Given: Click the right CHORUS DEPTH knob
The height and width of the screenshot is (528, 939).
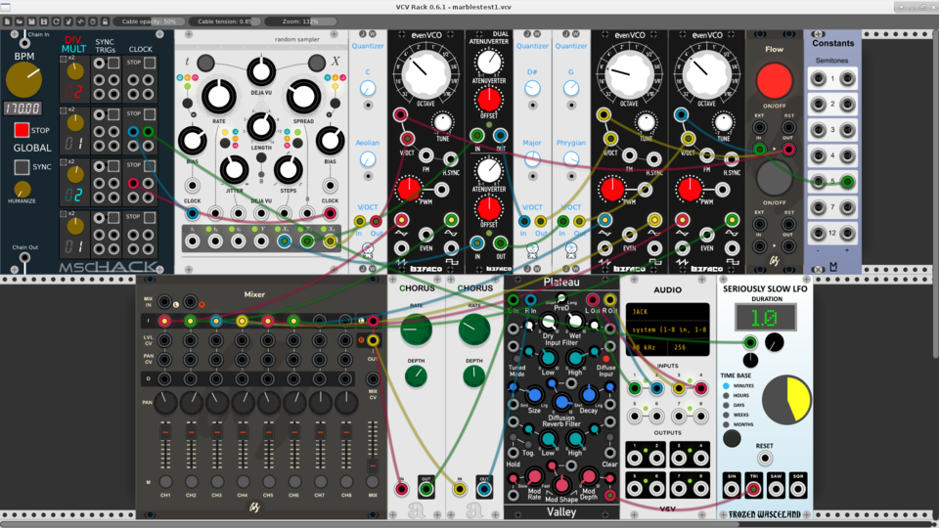Looking at the screenshot, I should coord(473,375).
